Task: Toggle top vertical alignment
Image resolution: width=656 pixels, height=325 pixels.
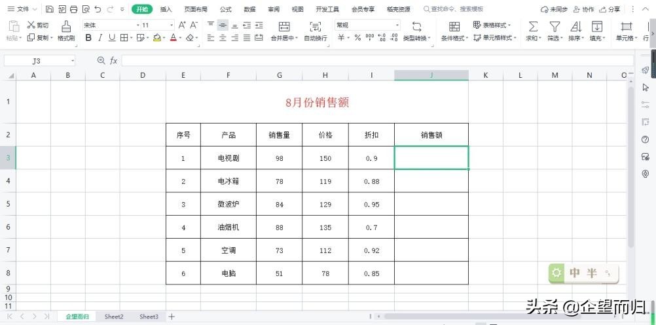Action: coord(211,25)
